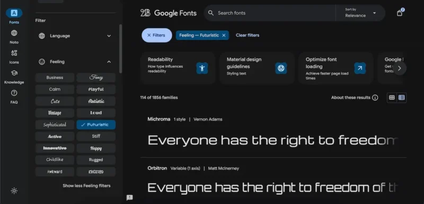Toggle light/dark theme sun icon
This screenshot has height=204, width=424.
14,191
